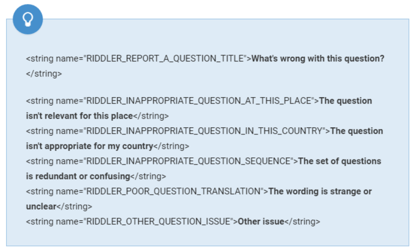This screenshot has width=415, height=252.
Task: Click the closing string tag after "my country"
Action: [x=171, y=146]
